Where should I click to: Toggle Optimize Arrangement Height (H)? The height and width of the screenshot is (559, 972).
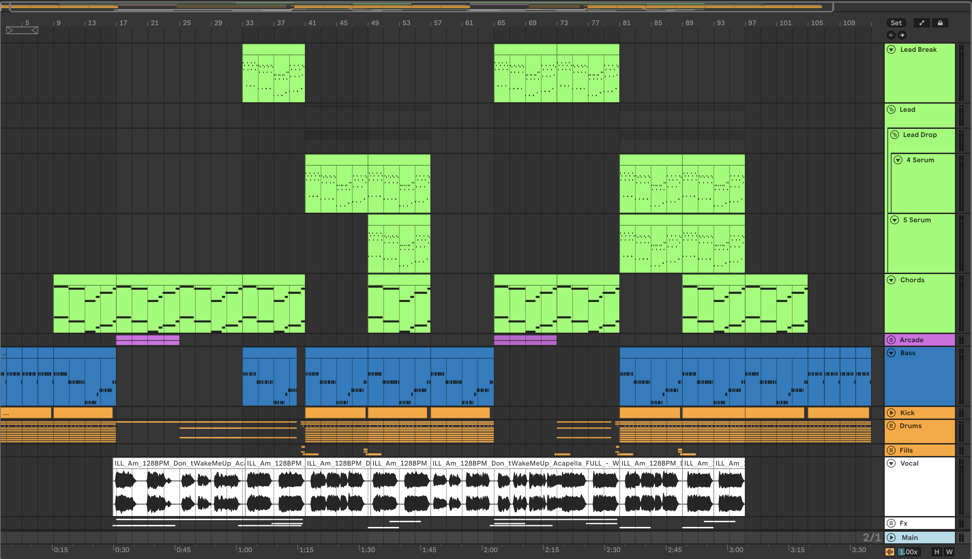point(937,552)
